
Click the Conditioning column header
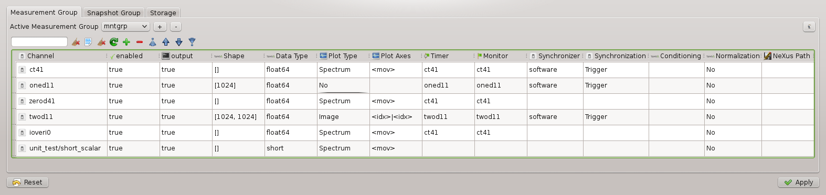point(676,56)
